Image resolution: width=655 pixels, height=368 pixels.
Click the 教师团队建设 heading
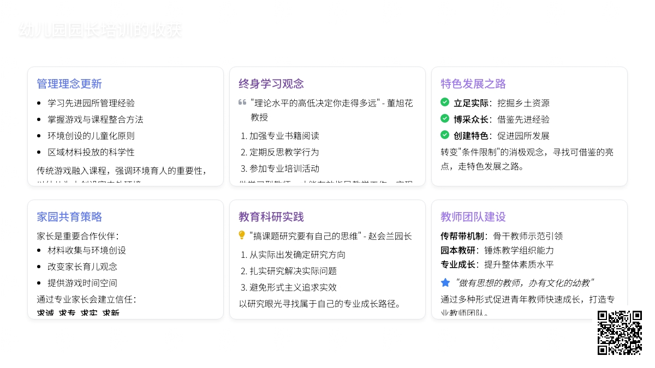point(473,217)
